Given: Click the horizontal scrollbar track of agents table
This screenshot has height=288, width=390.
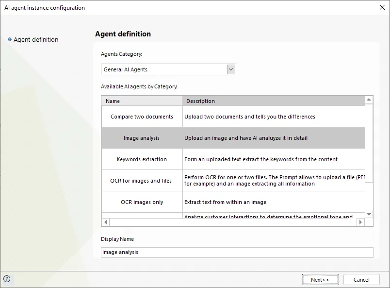Looking at the screenshot, I should coord(229,222).
